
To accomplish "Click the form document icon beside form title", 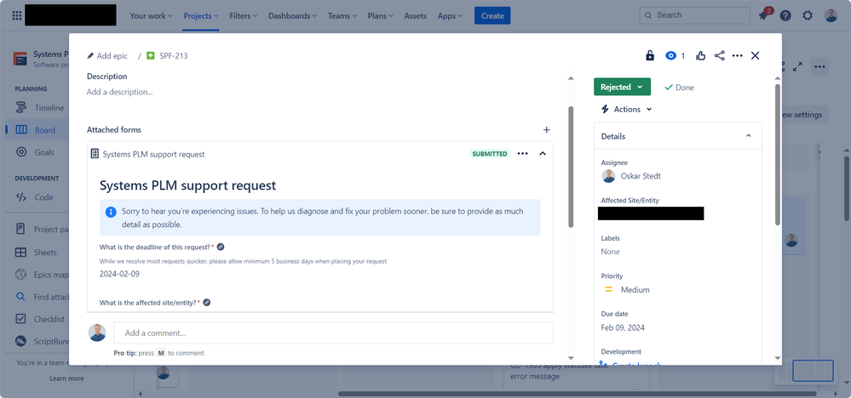I will click(x=95, y=154).
